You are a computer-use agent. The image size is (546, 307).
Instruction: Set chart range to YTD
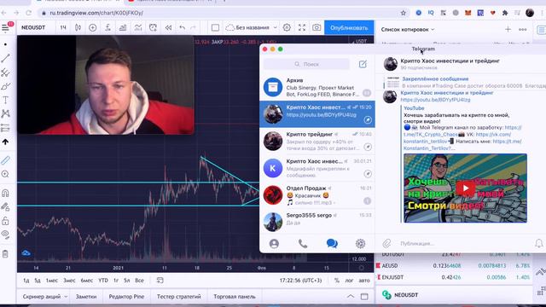coord(102,281)
